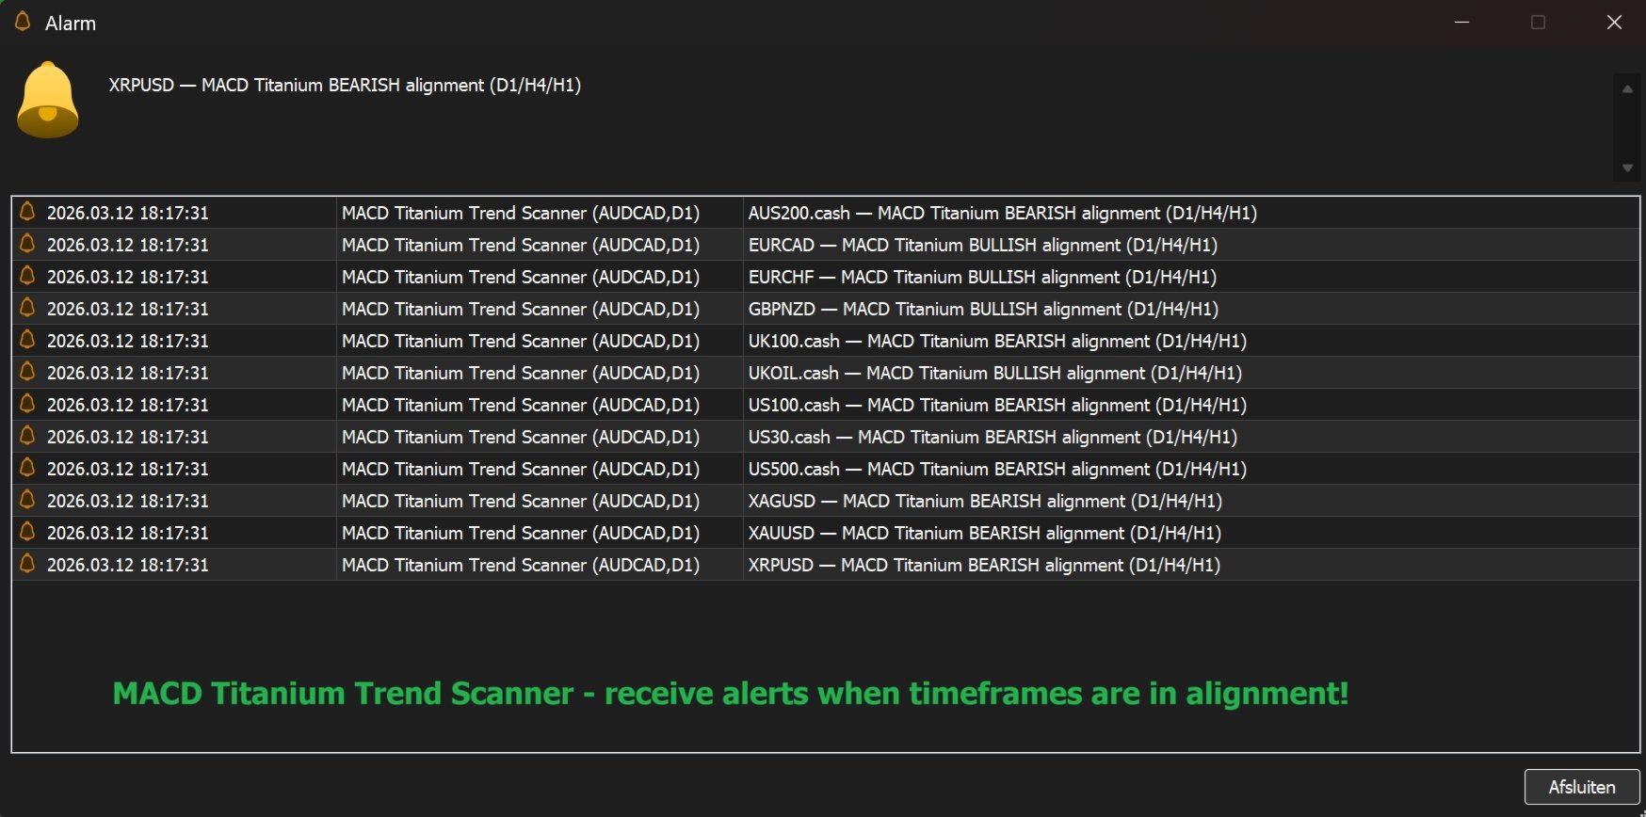Screen dimensions: 1646x817
Task: Select the XAUUSD BEARISH alignment message
Action: [984, 533]
